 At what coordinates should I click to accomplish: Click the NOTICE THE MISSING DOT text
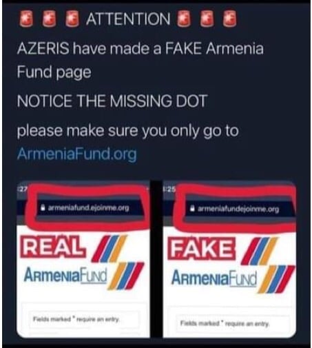point(112,101)
